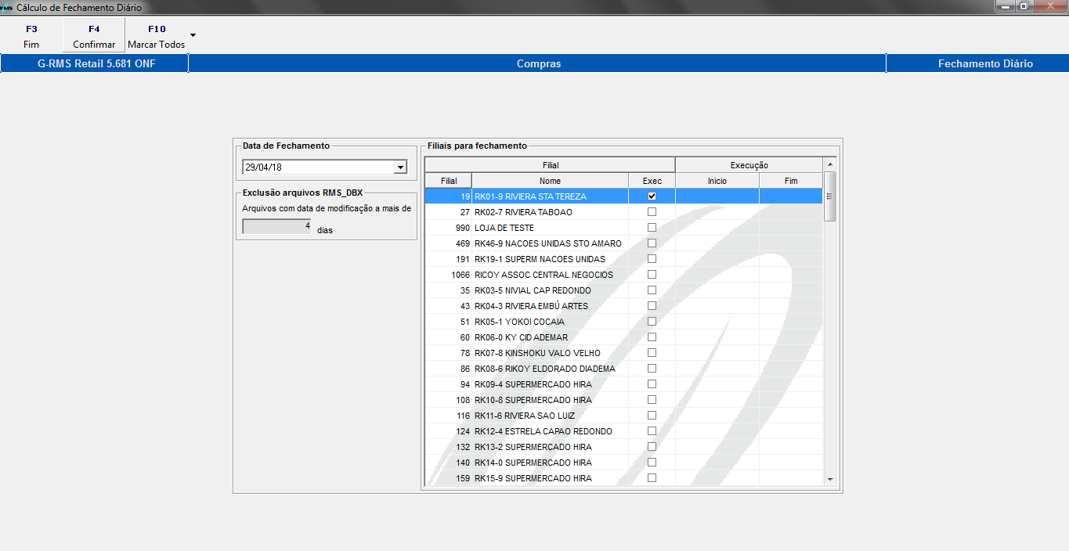Select row RK46-9 NACOES UNIDAS STO AMARO
1069x551 pixels.
coord(623,243)
